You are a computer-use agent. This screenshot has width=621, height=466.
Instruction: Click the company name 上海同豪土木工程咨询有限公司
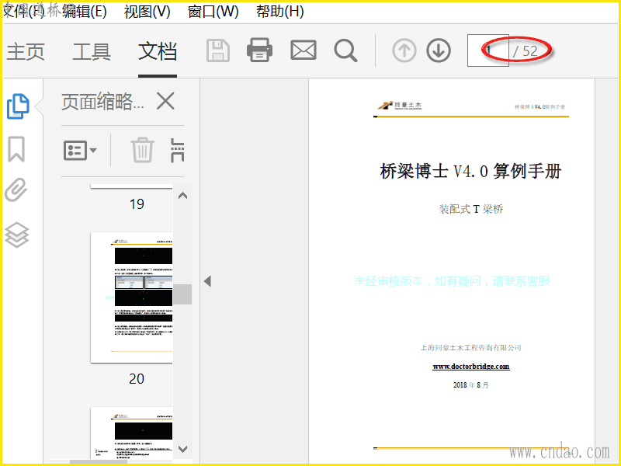point(471,347)
